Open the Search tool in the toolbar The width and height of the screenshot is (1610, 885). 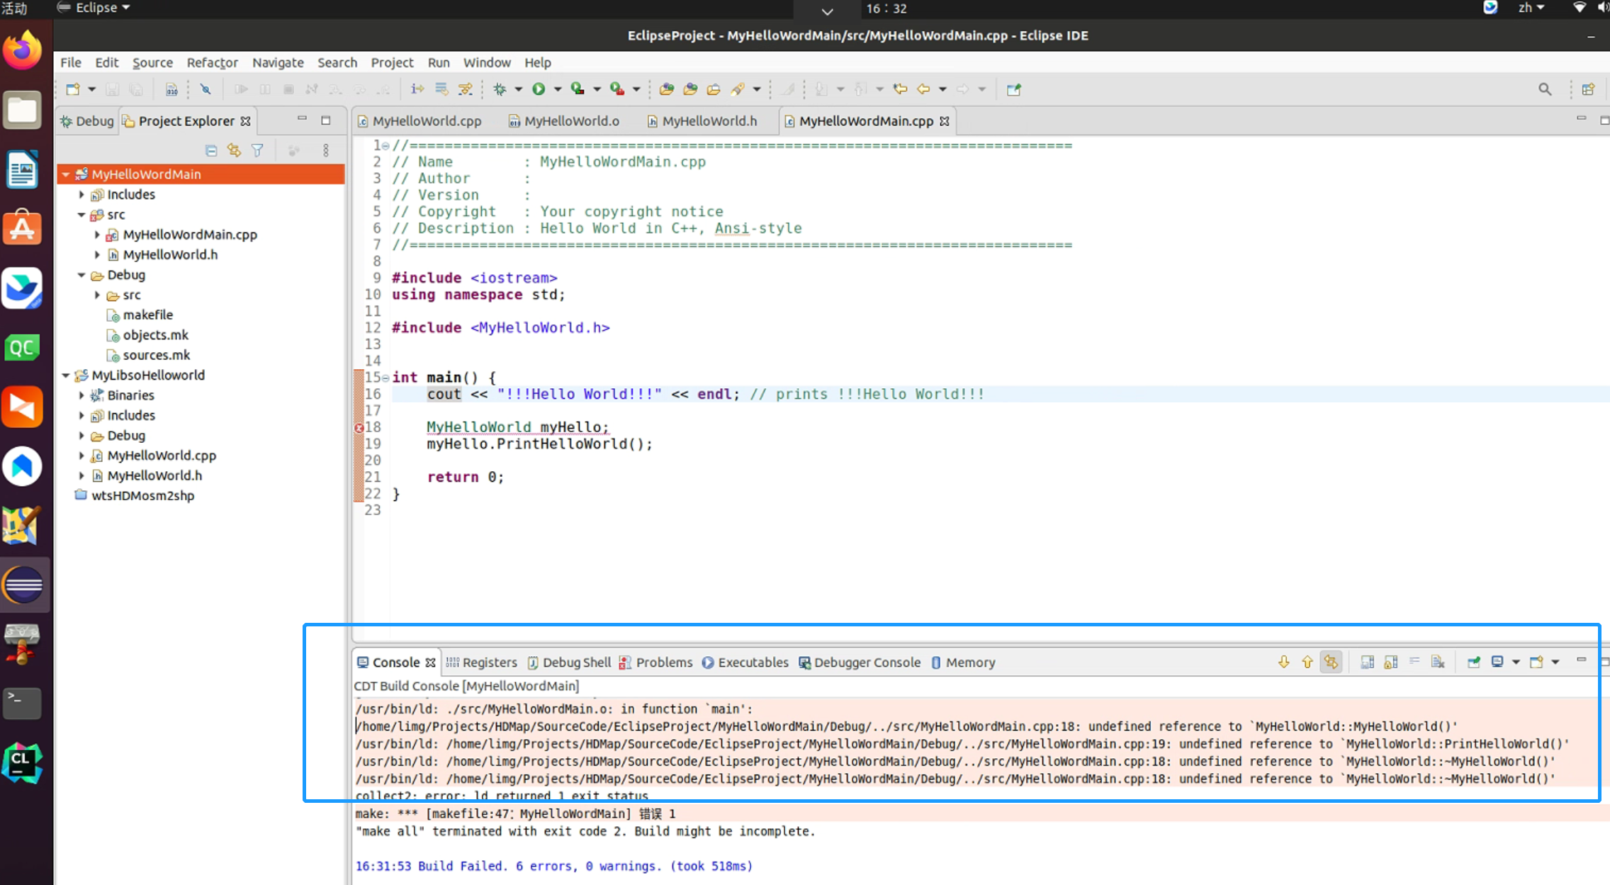[1545, 89]
